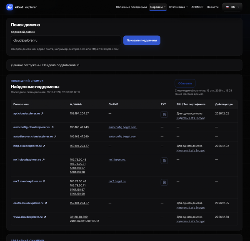Click IP 185.78.30.71 in mx1 row
Screen dimensions: 250x241
(77, 164)
